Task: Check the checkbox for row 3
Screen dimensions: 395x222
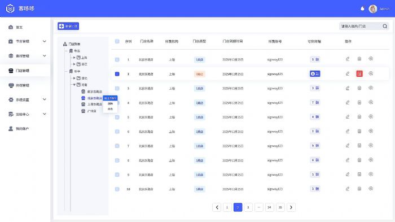Action: click(x=117, y=89)
